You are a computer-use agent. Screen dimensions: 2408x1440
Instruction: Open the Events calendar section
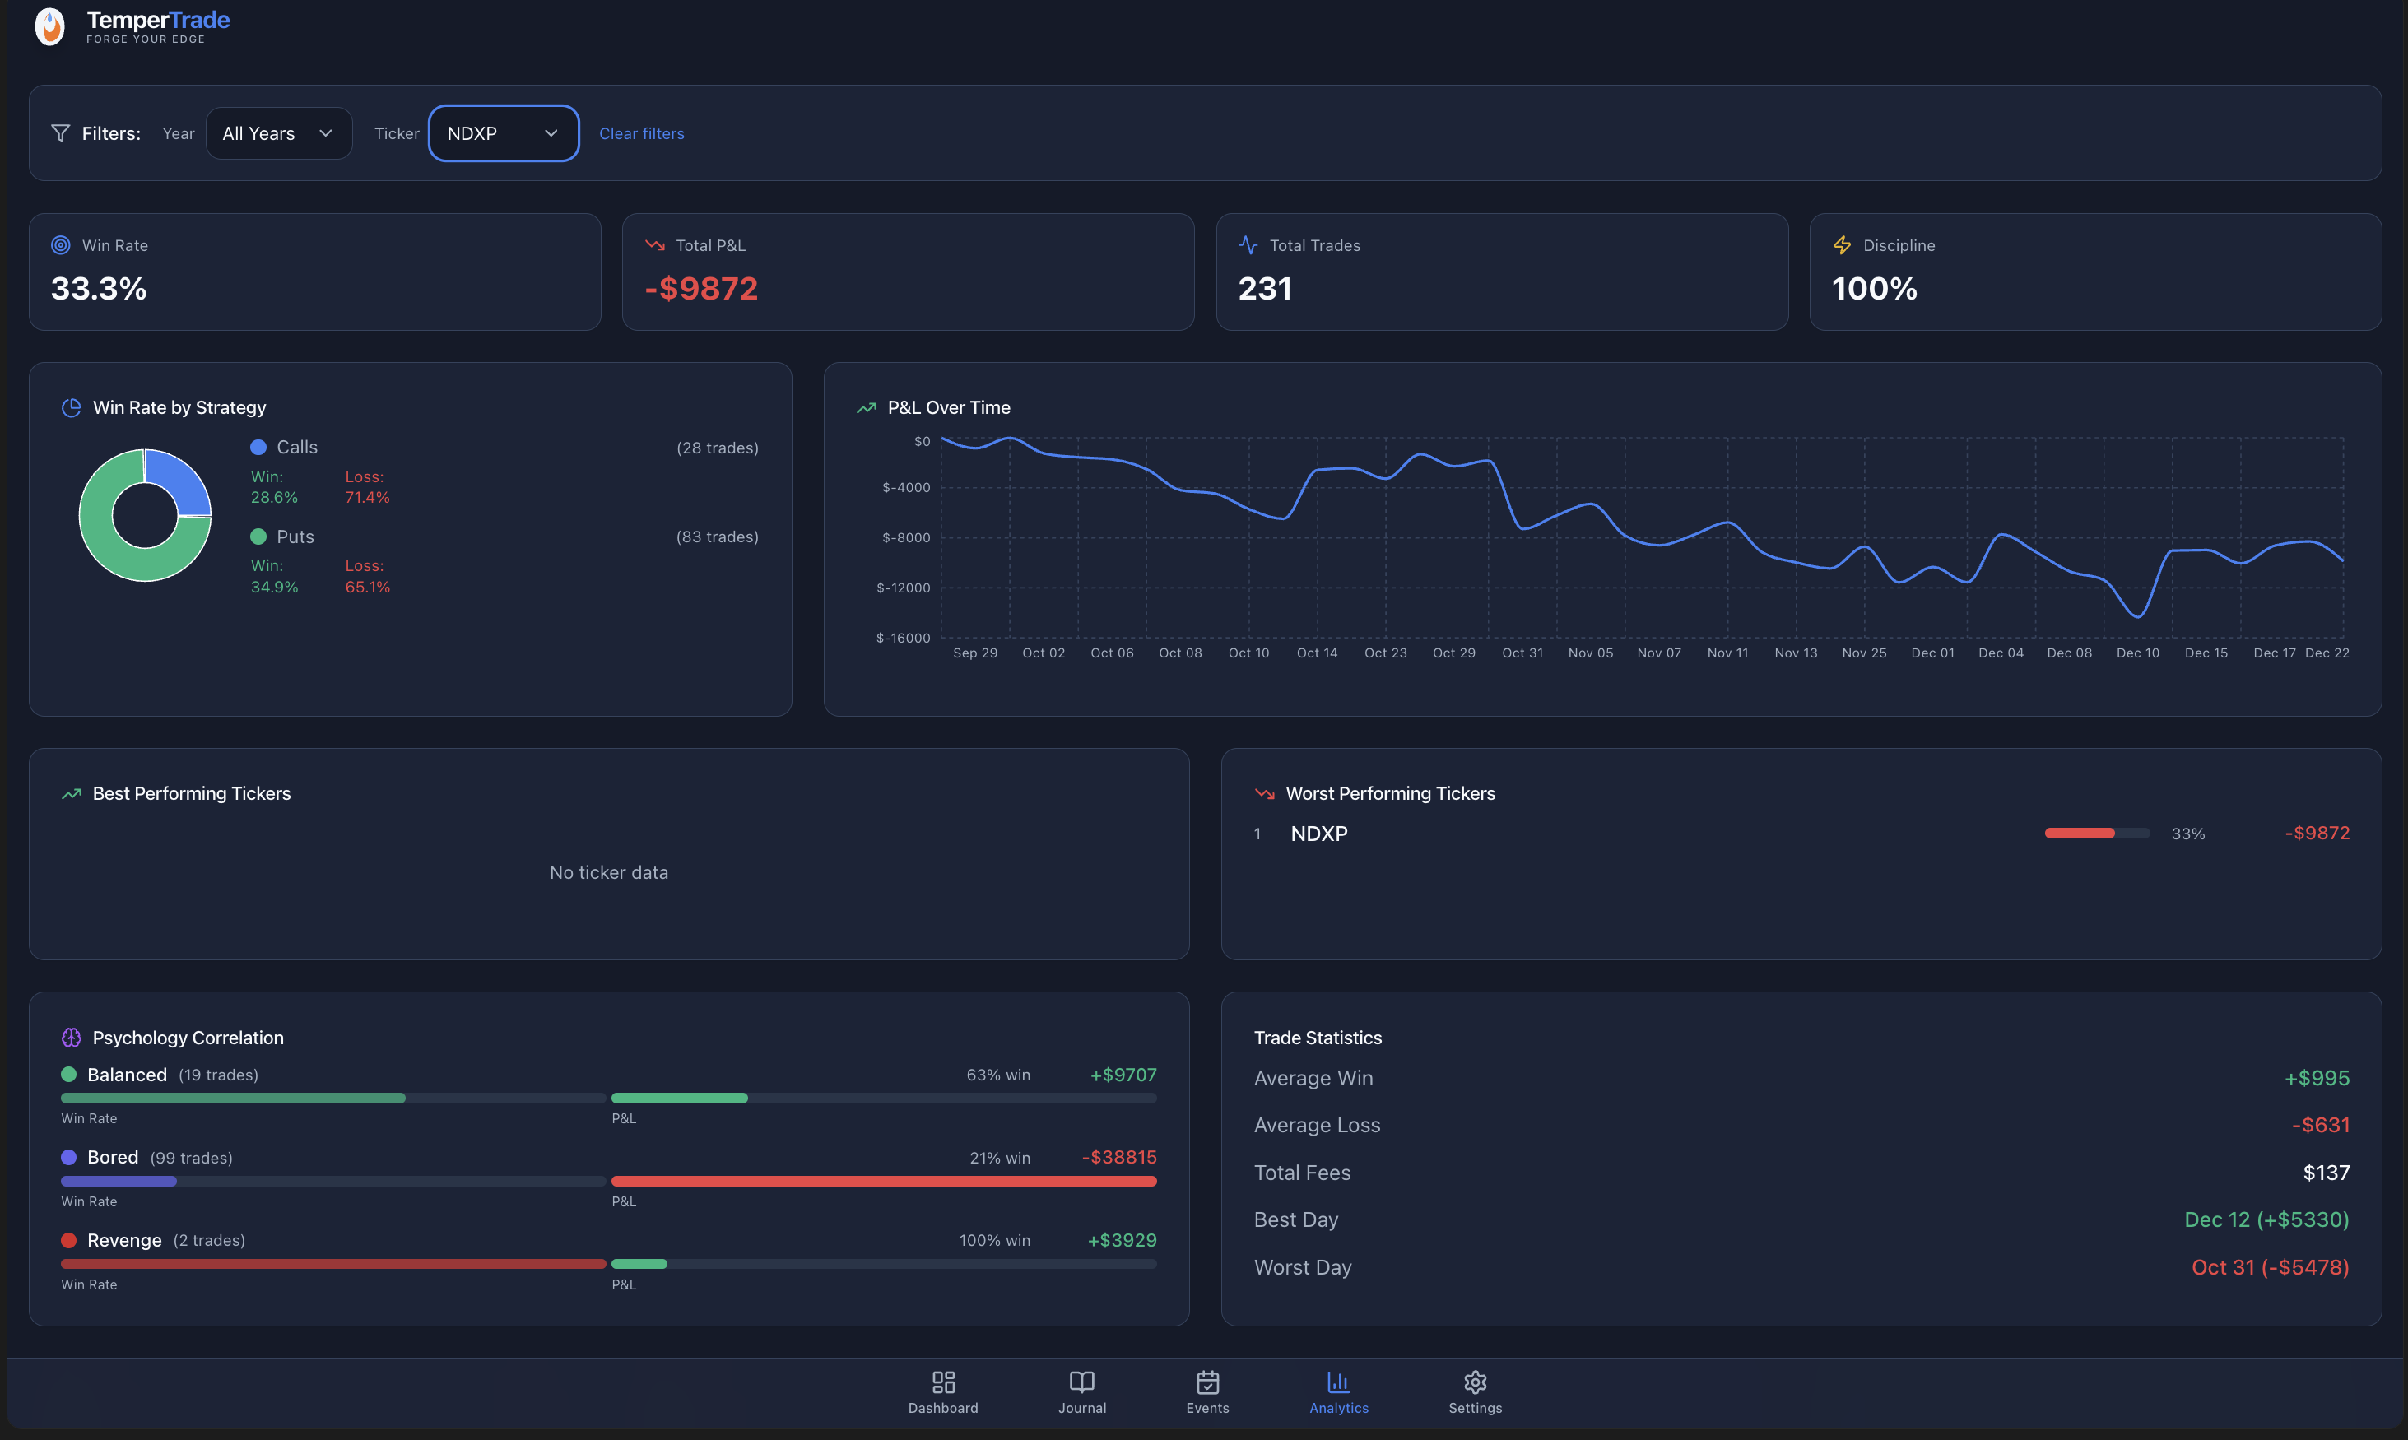tap(1208, 1391)
